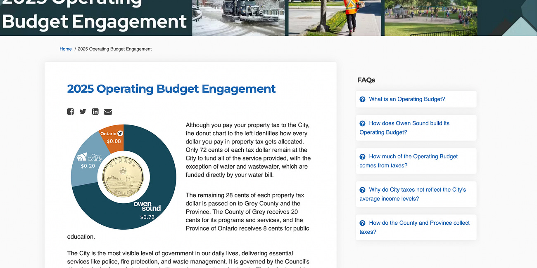This screenshot has width=537, height=268.
Task: Share page by email envelope icon
Action: pos(108,111)
